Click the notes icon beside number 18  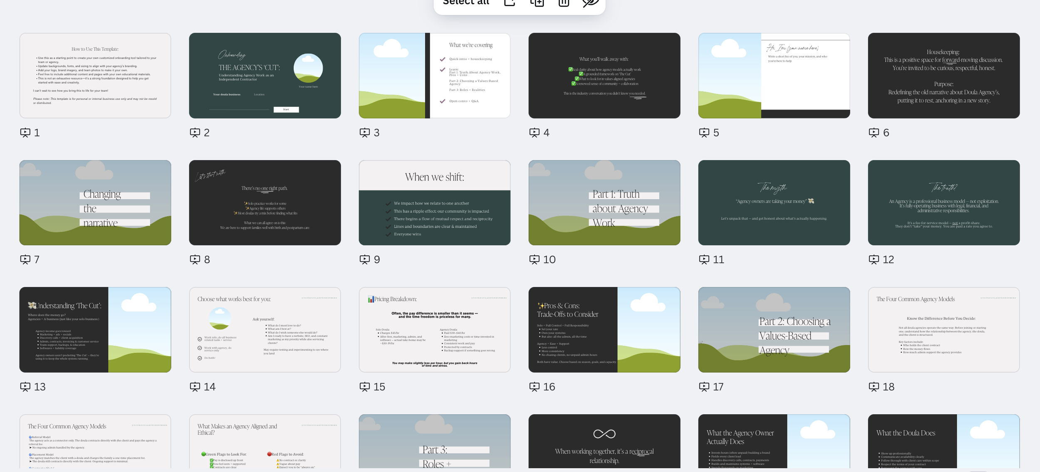click(x=874, y=387)
